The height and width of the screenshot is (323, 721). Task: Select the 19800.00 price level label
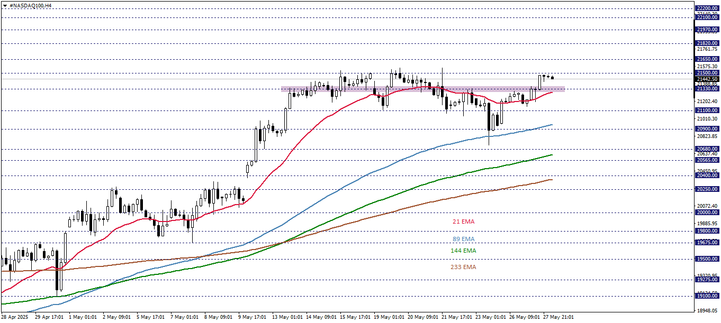tap(707, 231)
